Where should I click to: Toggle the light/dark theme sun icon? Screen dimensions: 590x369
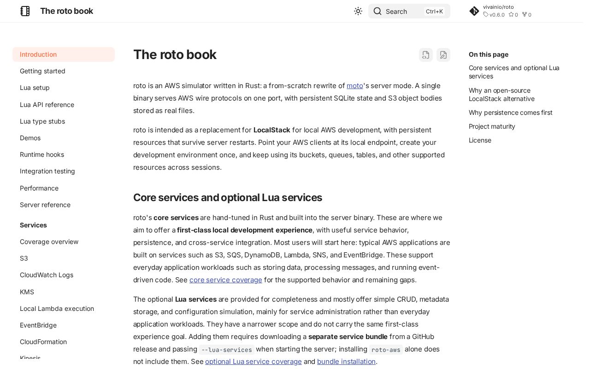(x=358, y=11)
